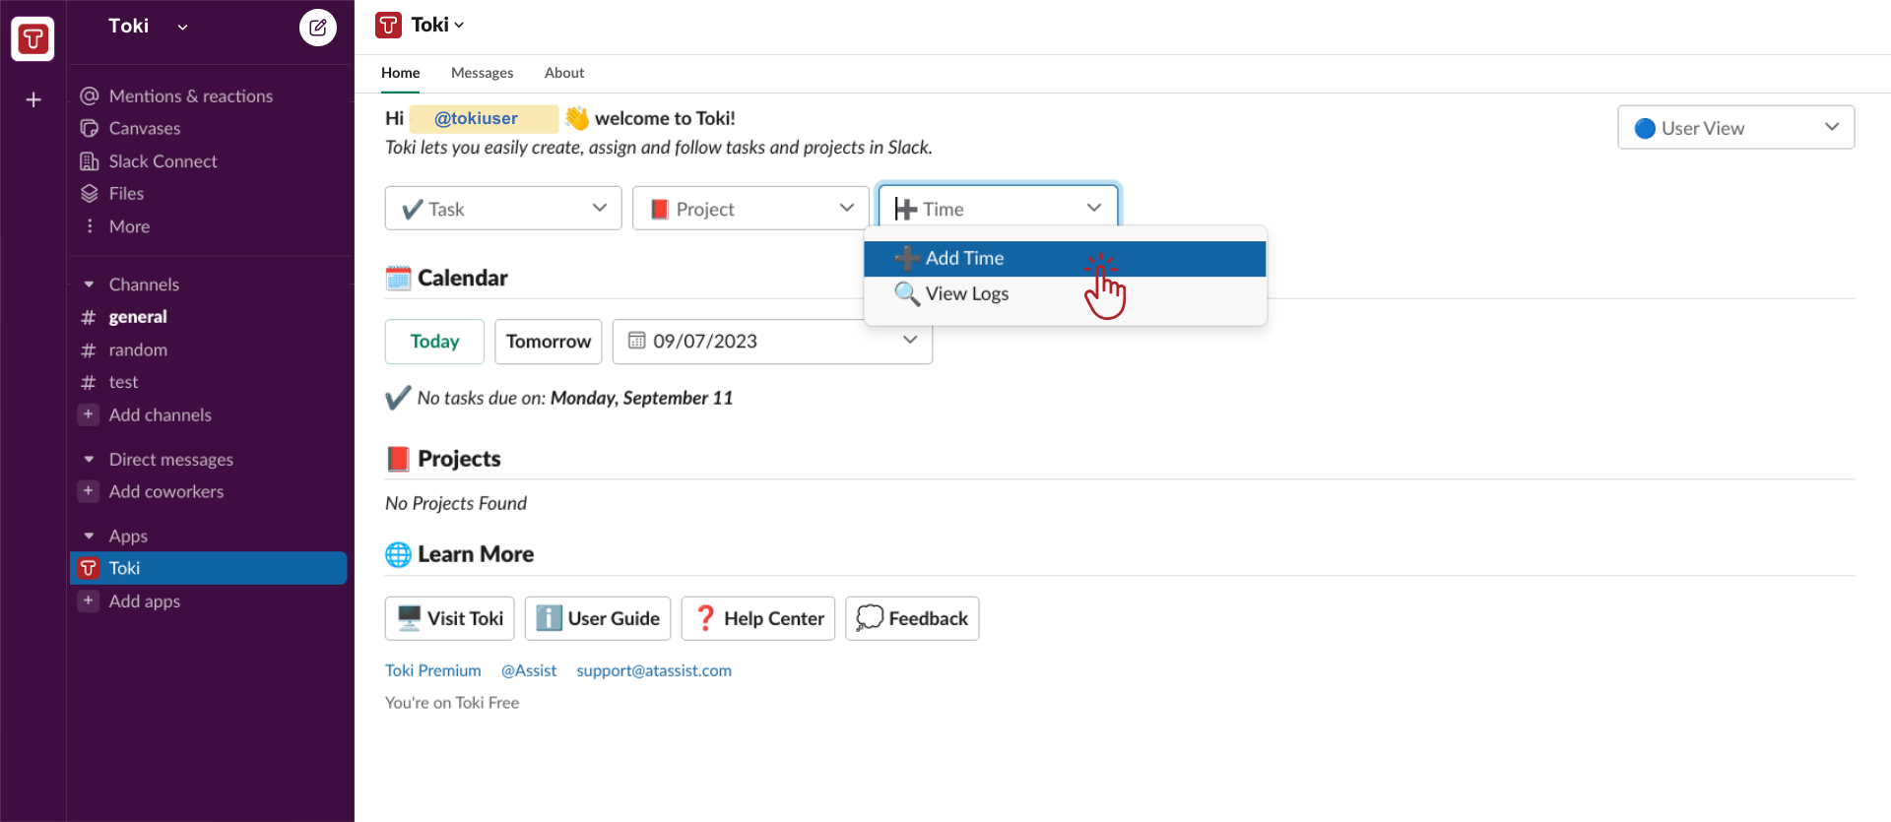The width and height of the screenshot is (1891, 822).
Task: Choose Add Time from the menu
Action: coord(1065,259)
